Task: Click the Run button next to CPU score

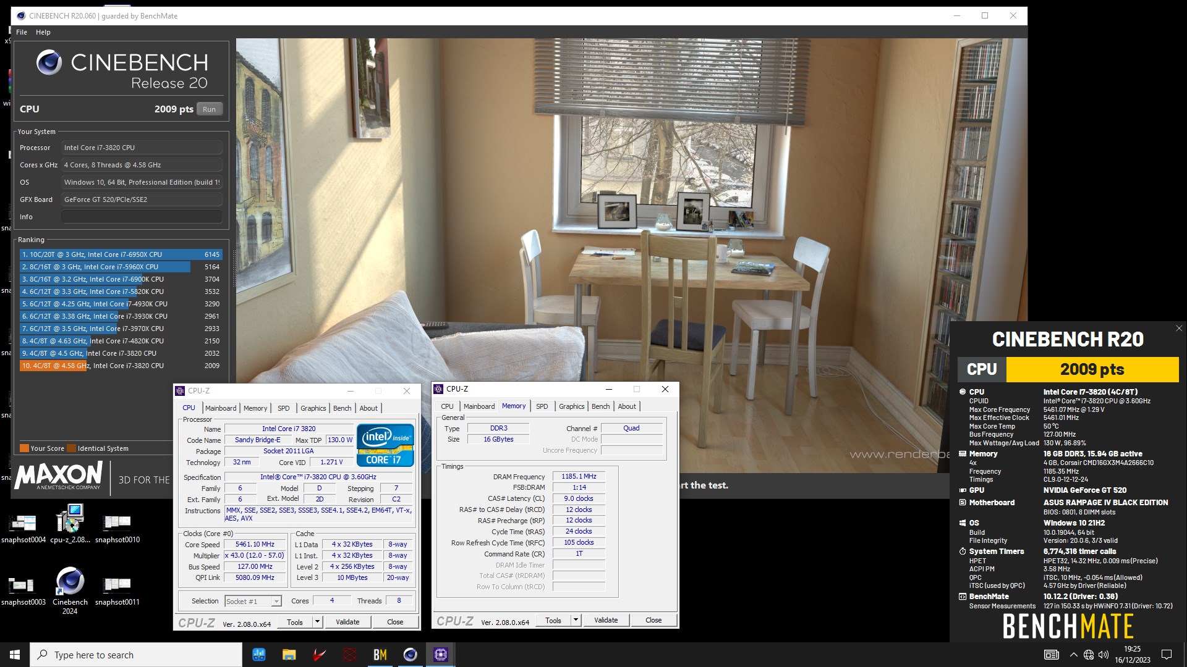Action: [209, 109]
